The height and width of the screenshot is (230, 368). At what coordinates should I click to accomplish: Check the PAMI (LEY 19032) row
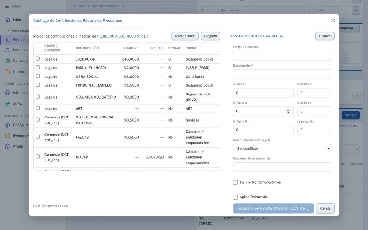coord(38,67)
